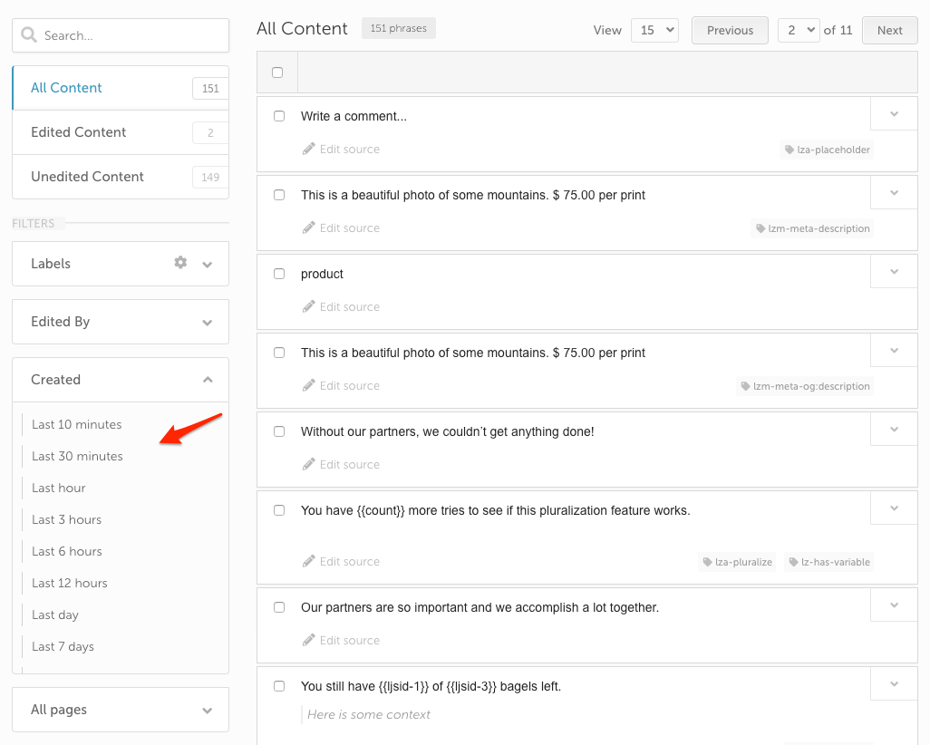This screenshot has width=930, height=745.
Task: Click the "of 11" page total text
Action: click(x=838, y=30)
